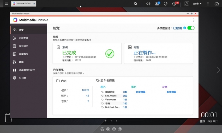Open 轉檔 transcoding in the sidebar
Image resolution: width=222 pixels, height=133 pixels.
click(x=29, y=62)
